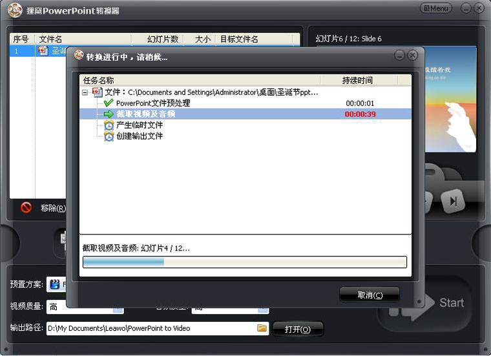Image resolution: width=491 pixels, height=356 pixels.
Task: Click the 00:00:01 duration value
Action: pyautogui.click(x=360, y=103)
